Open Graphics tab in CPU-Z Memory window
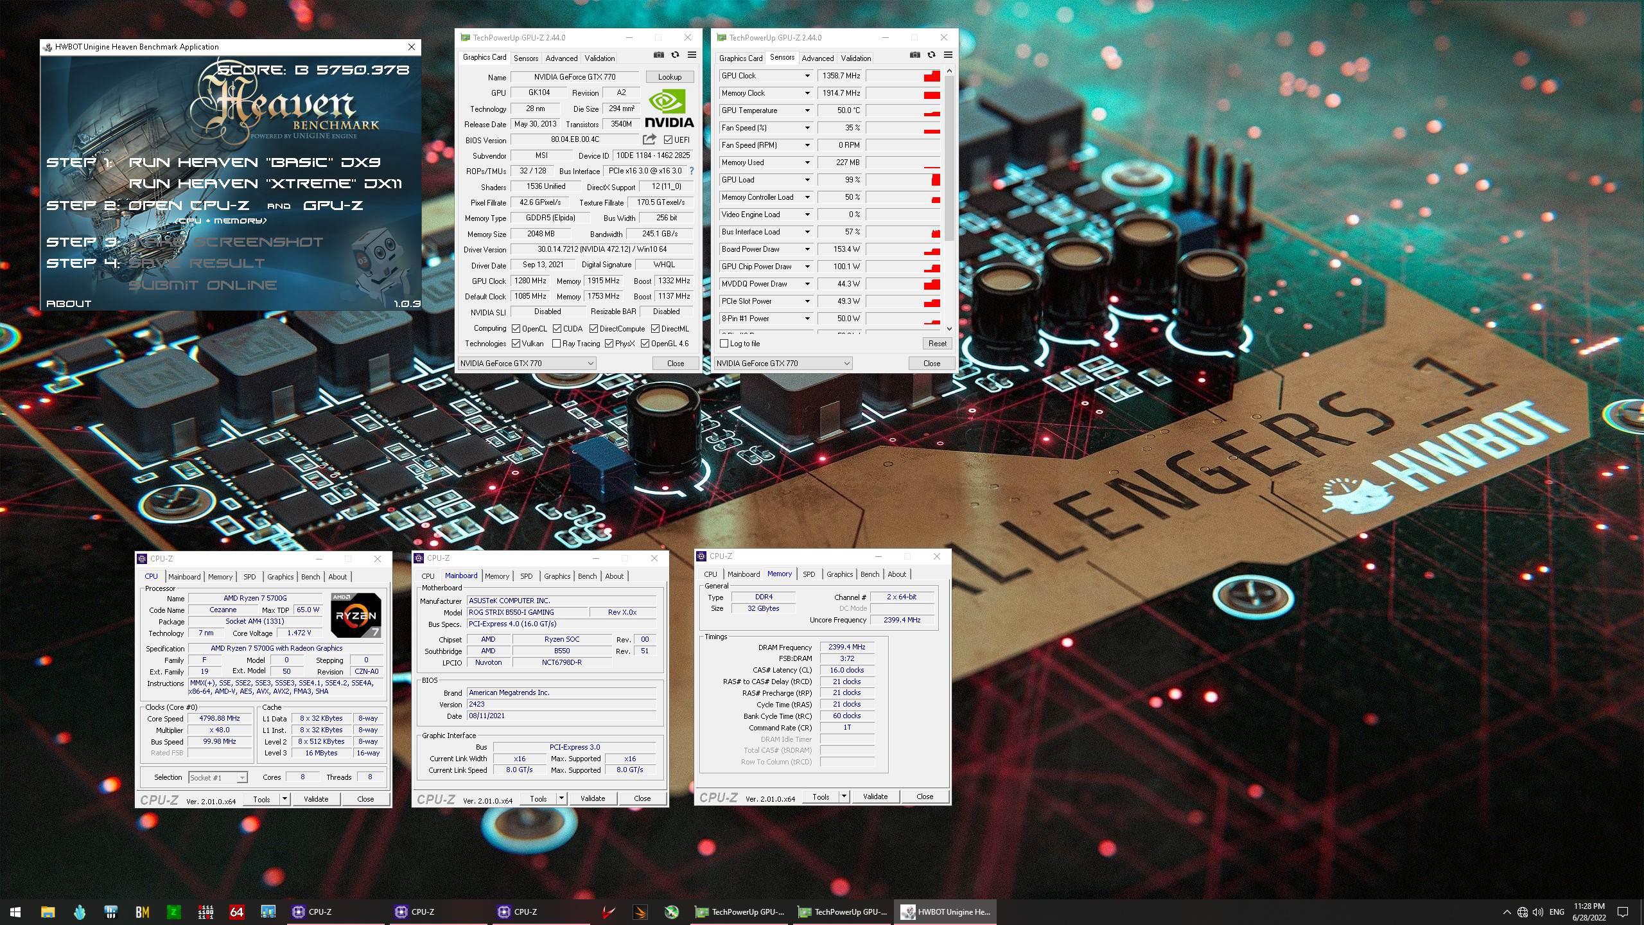 (839, 574)
